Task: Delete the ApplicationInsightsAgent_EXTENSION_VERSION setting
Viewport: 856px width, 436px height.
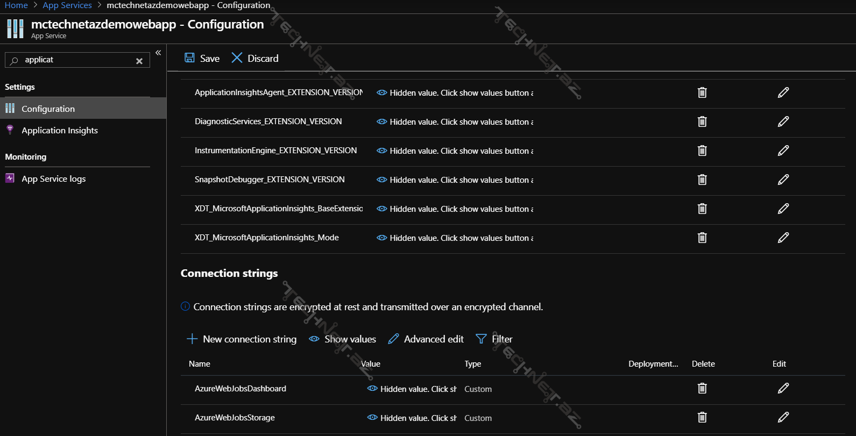Action: 702,92
